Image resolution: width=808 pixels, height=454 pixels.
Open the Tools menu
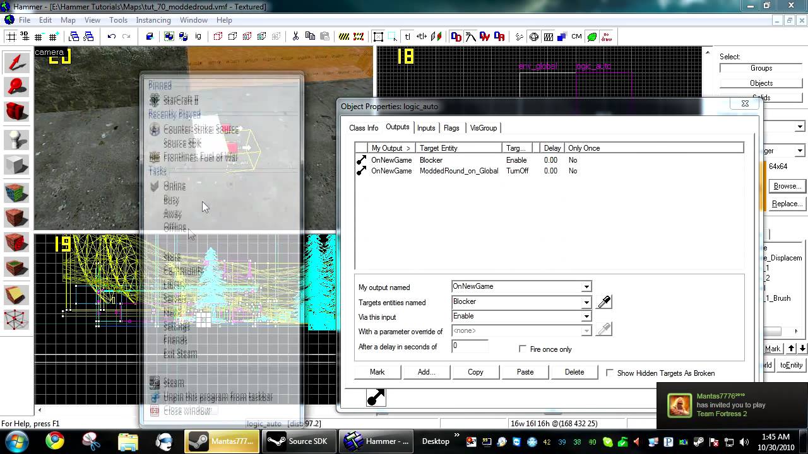pos(118,20)
